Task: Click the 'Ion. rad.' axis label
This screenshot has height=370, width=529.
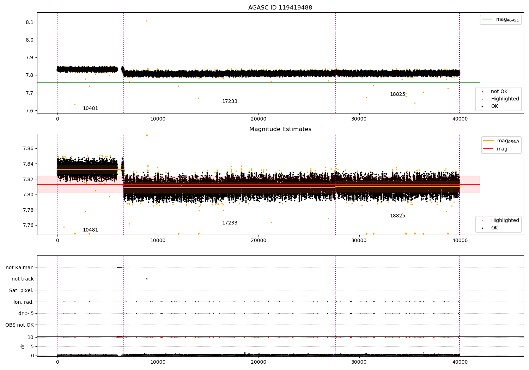Action: click(x=23, y=302)
